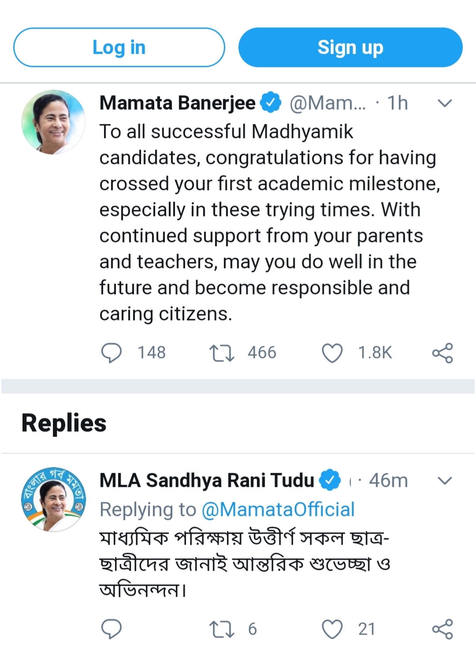Viewport: 476px width, 654px height.
Task: Open the @Mam... handle in tweet header
Action: point(327,104)
